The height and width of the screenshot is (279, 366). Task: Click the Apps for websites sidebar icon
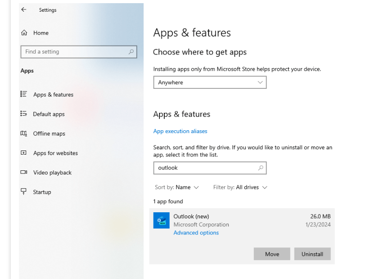(x=23, y=153)
